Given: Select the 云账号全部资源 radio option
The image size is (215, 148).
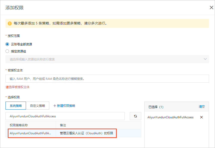Looking at the screenshot, I should [7, 44].
